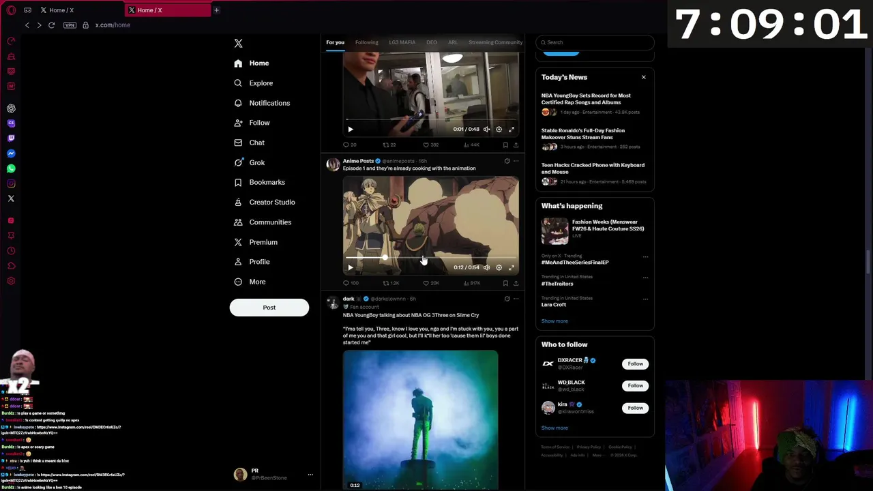Select the For you timeline tab
Image resolution: width=873 pixels, height=491 pixels.
335,42
